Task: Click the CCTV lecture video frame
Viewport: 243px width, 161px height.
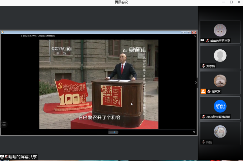Action: coord(99,84)
